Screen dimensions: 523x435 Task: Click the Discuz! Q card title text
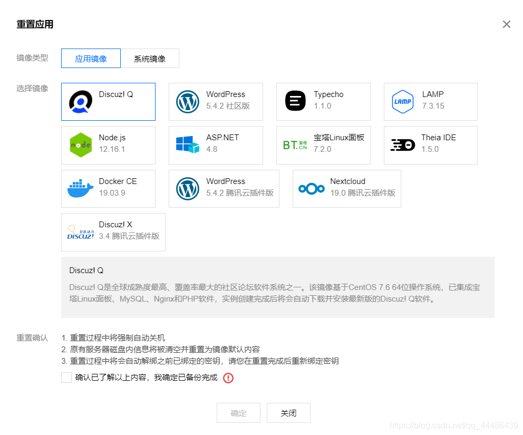click(116, 94)
